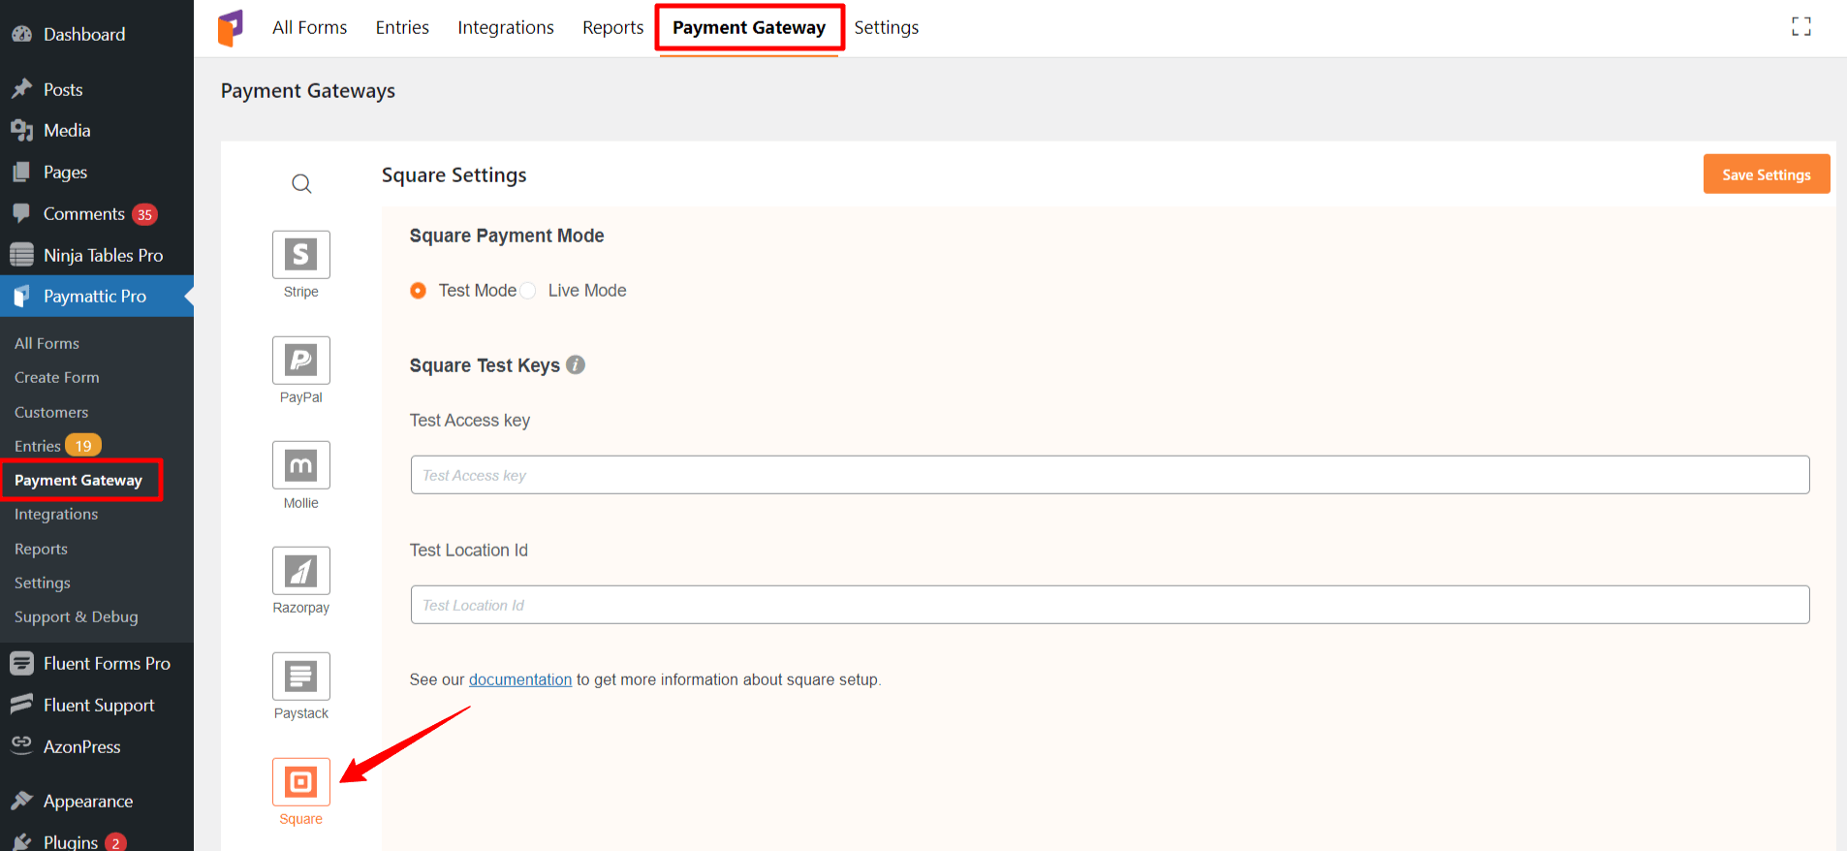Open Entries submenu with 19 badge

(x=56, y=446)
